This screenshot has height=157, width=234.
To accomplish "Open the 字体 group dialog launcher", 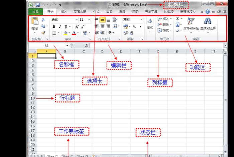I will [90, 39].
